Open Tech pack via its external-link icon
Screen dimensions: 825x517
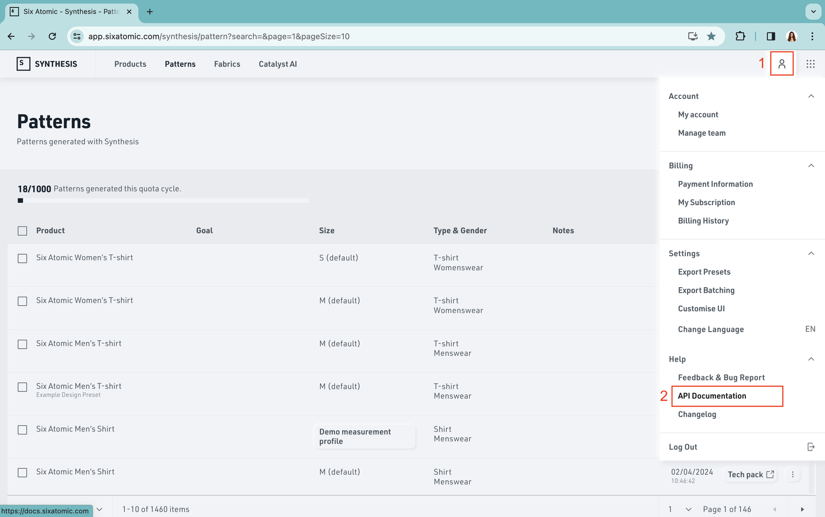pyautogui.click(x=769, y=474)
